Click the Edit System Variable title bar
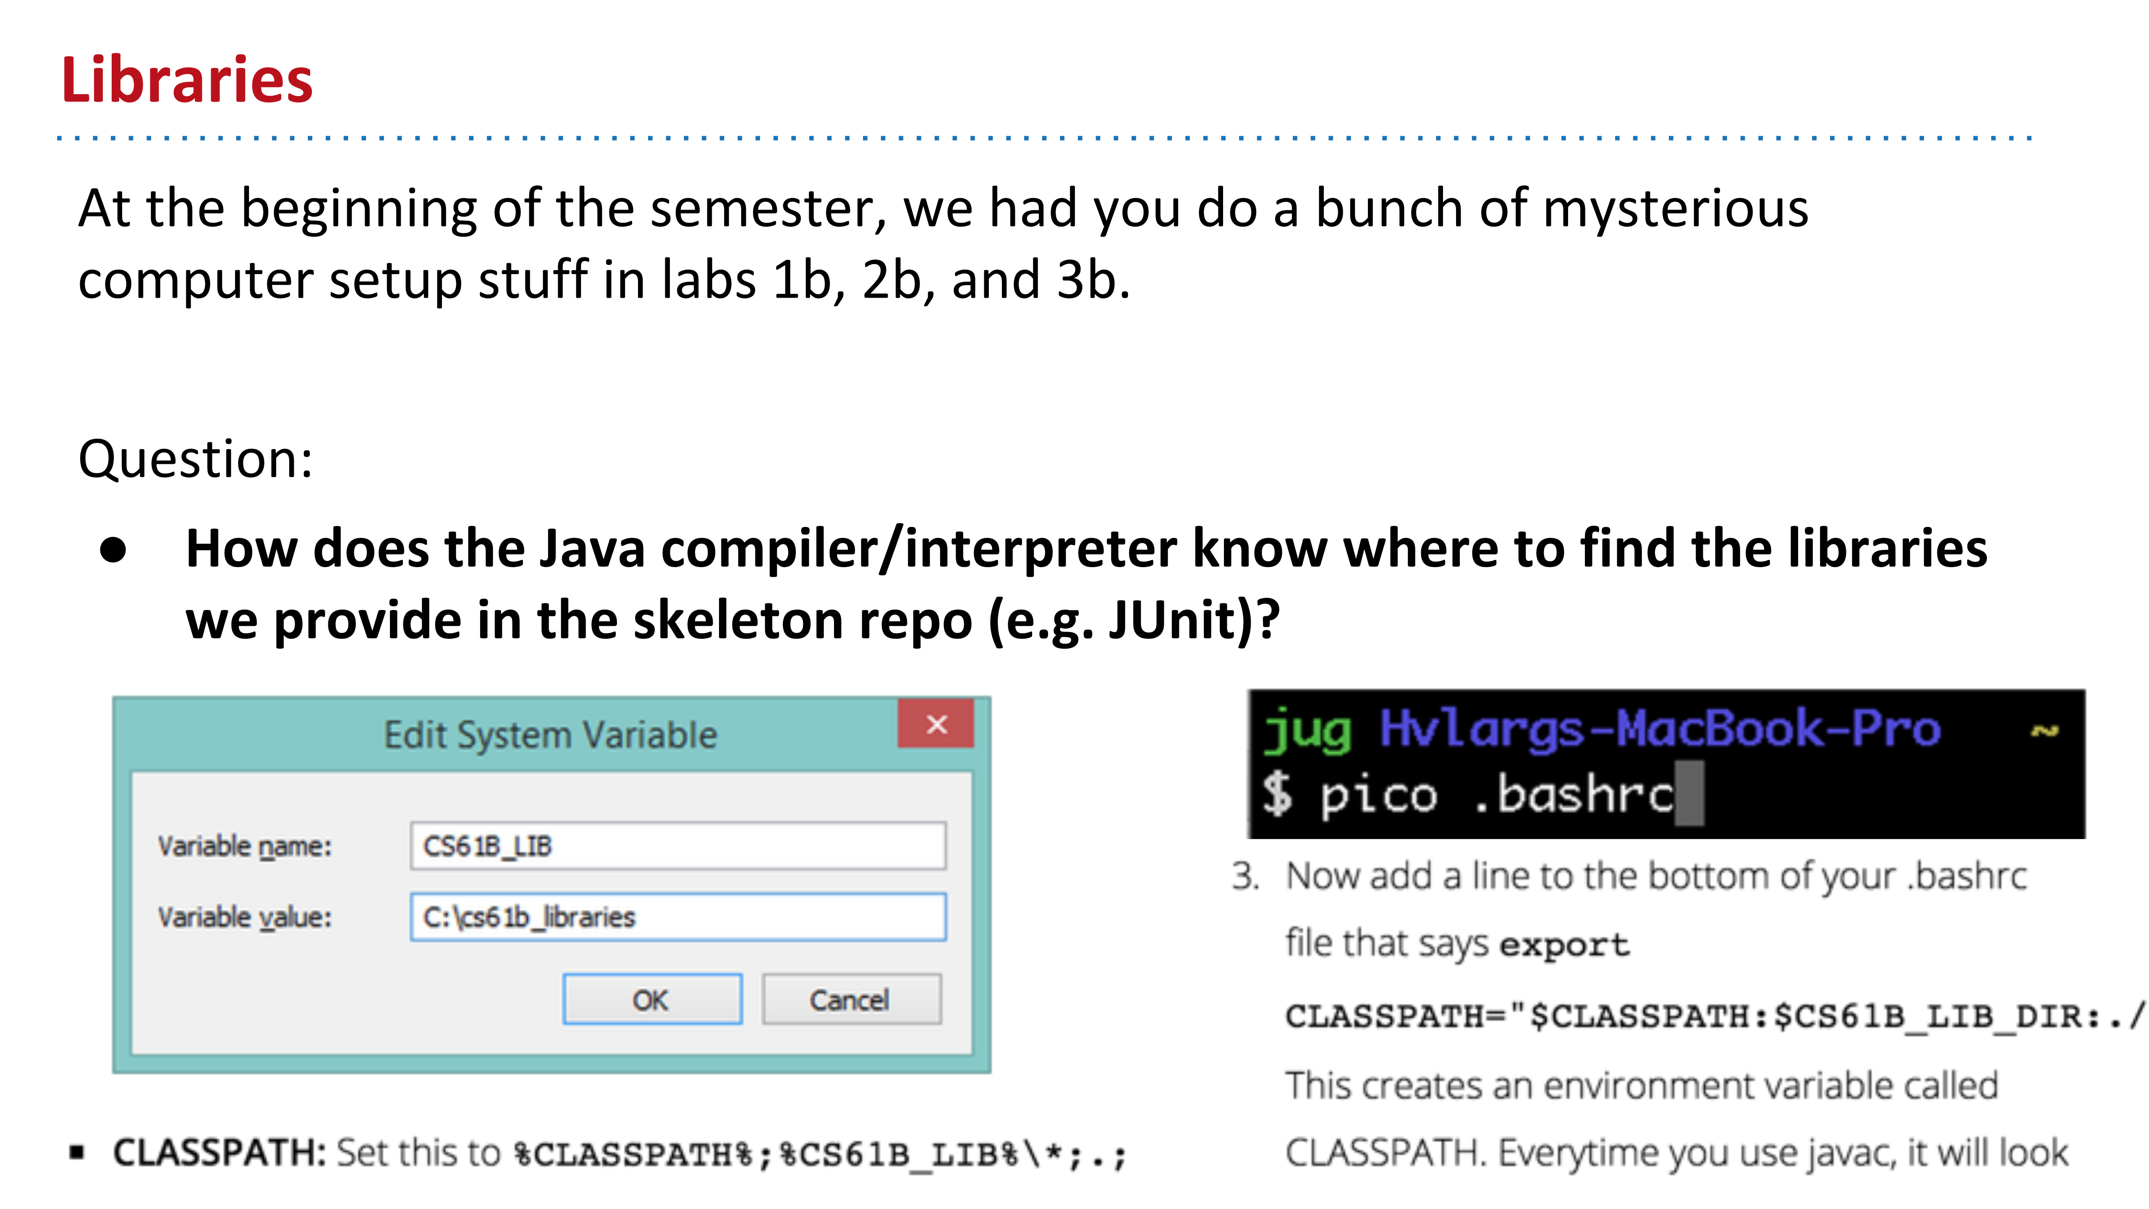The image size is (2149, 1209). (551, 733)
